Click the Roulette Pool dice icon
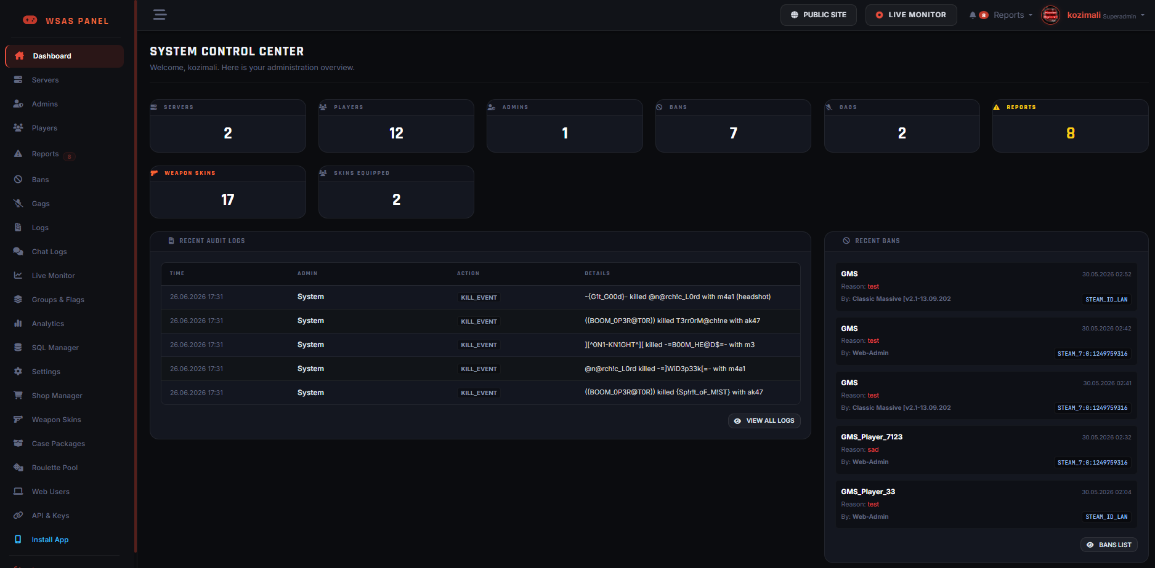The image size is (1155, 568). coord(18,468)
